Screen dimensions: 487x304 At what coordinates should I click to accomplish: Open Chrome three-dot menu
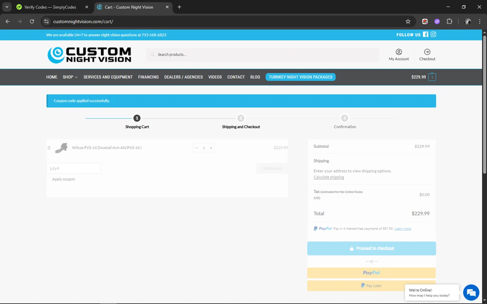480,21
